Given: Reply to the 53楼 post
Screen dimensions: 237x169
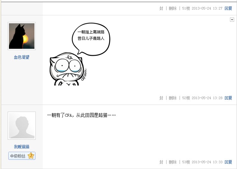Looking at the screenshot, I should [228, 162].
